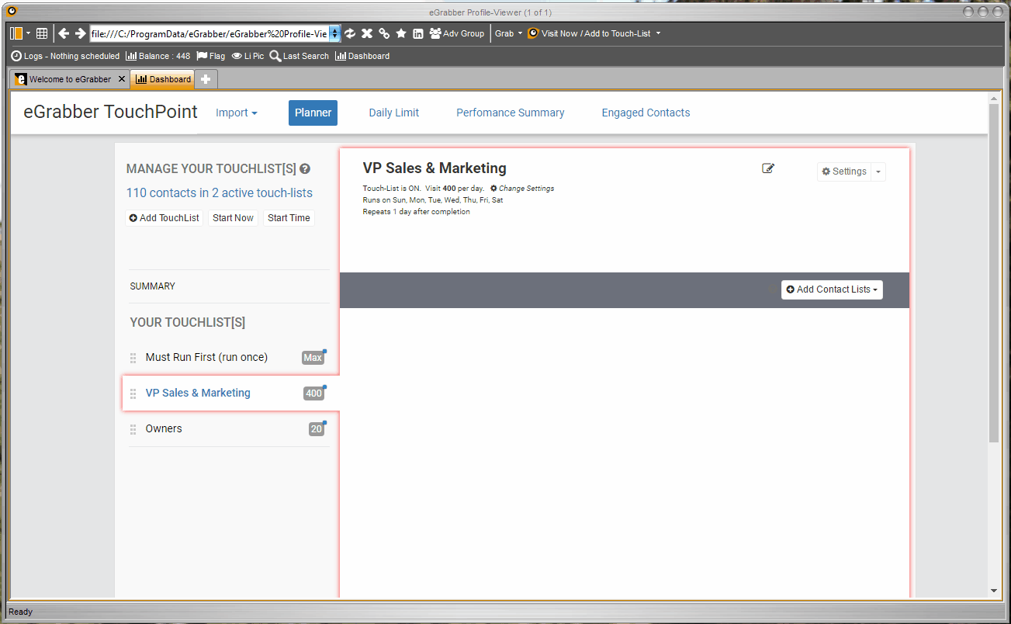
Task: Click the 400 badge
Action: coord(313,393)
